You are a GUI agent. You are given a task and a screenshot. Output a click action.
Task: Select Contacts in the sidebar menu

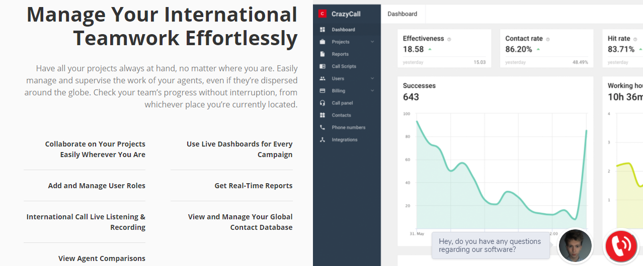[341, 115]
